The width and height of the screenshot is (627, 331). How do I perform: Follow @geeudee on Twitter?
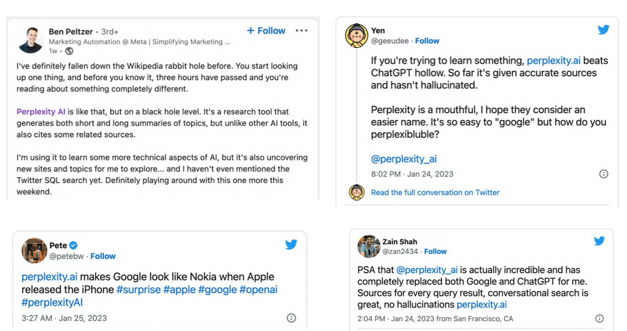[x=427, y=41]
